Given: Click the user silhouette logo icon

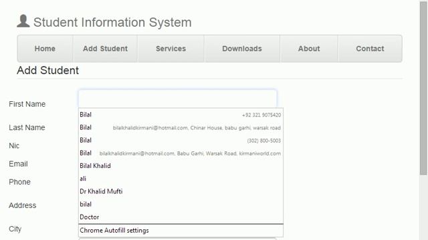Looking at the screenshot, I should [23, 21].
